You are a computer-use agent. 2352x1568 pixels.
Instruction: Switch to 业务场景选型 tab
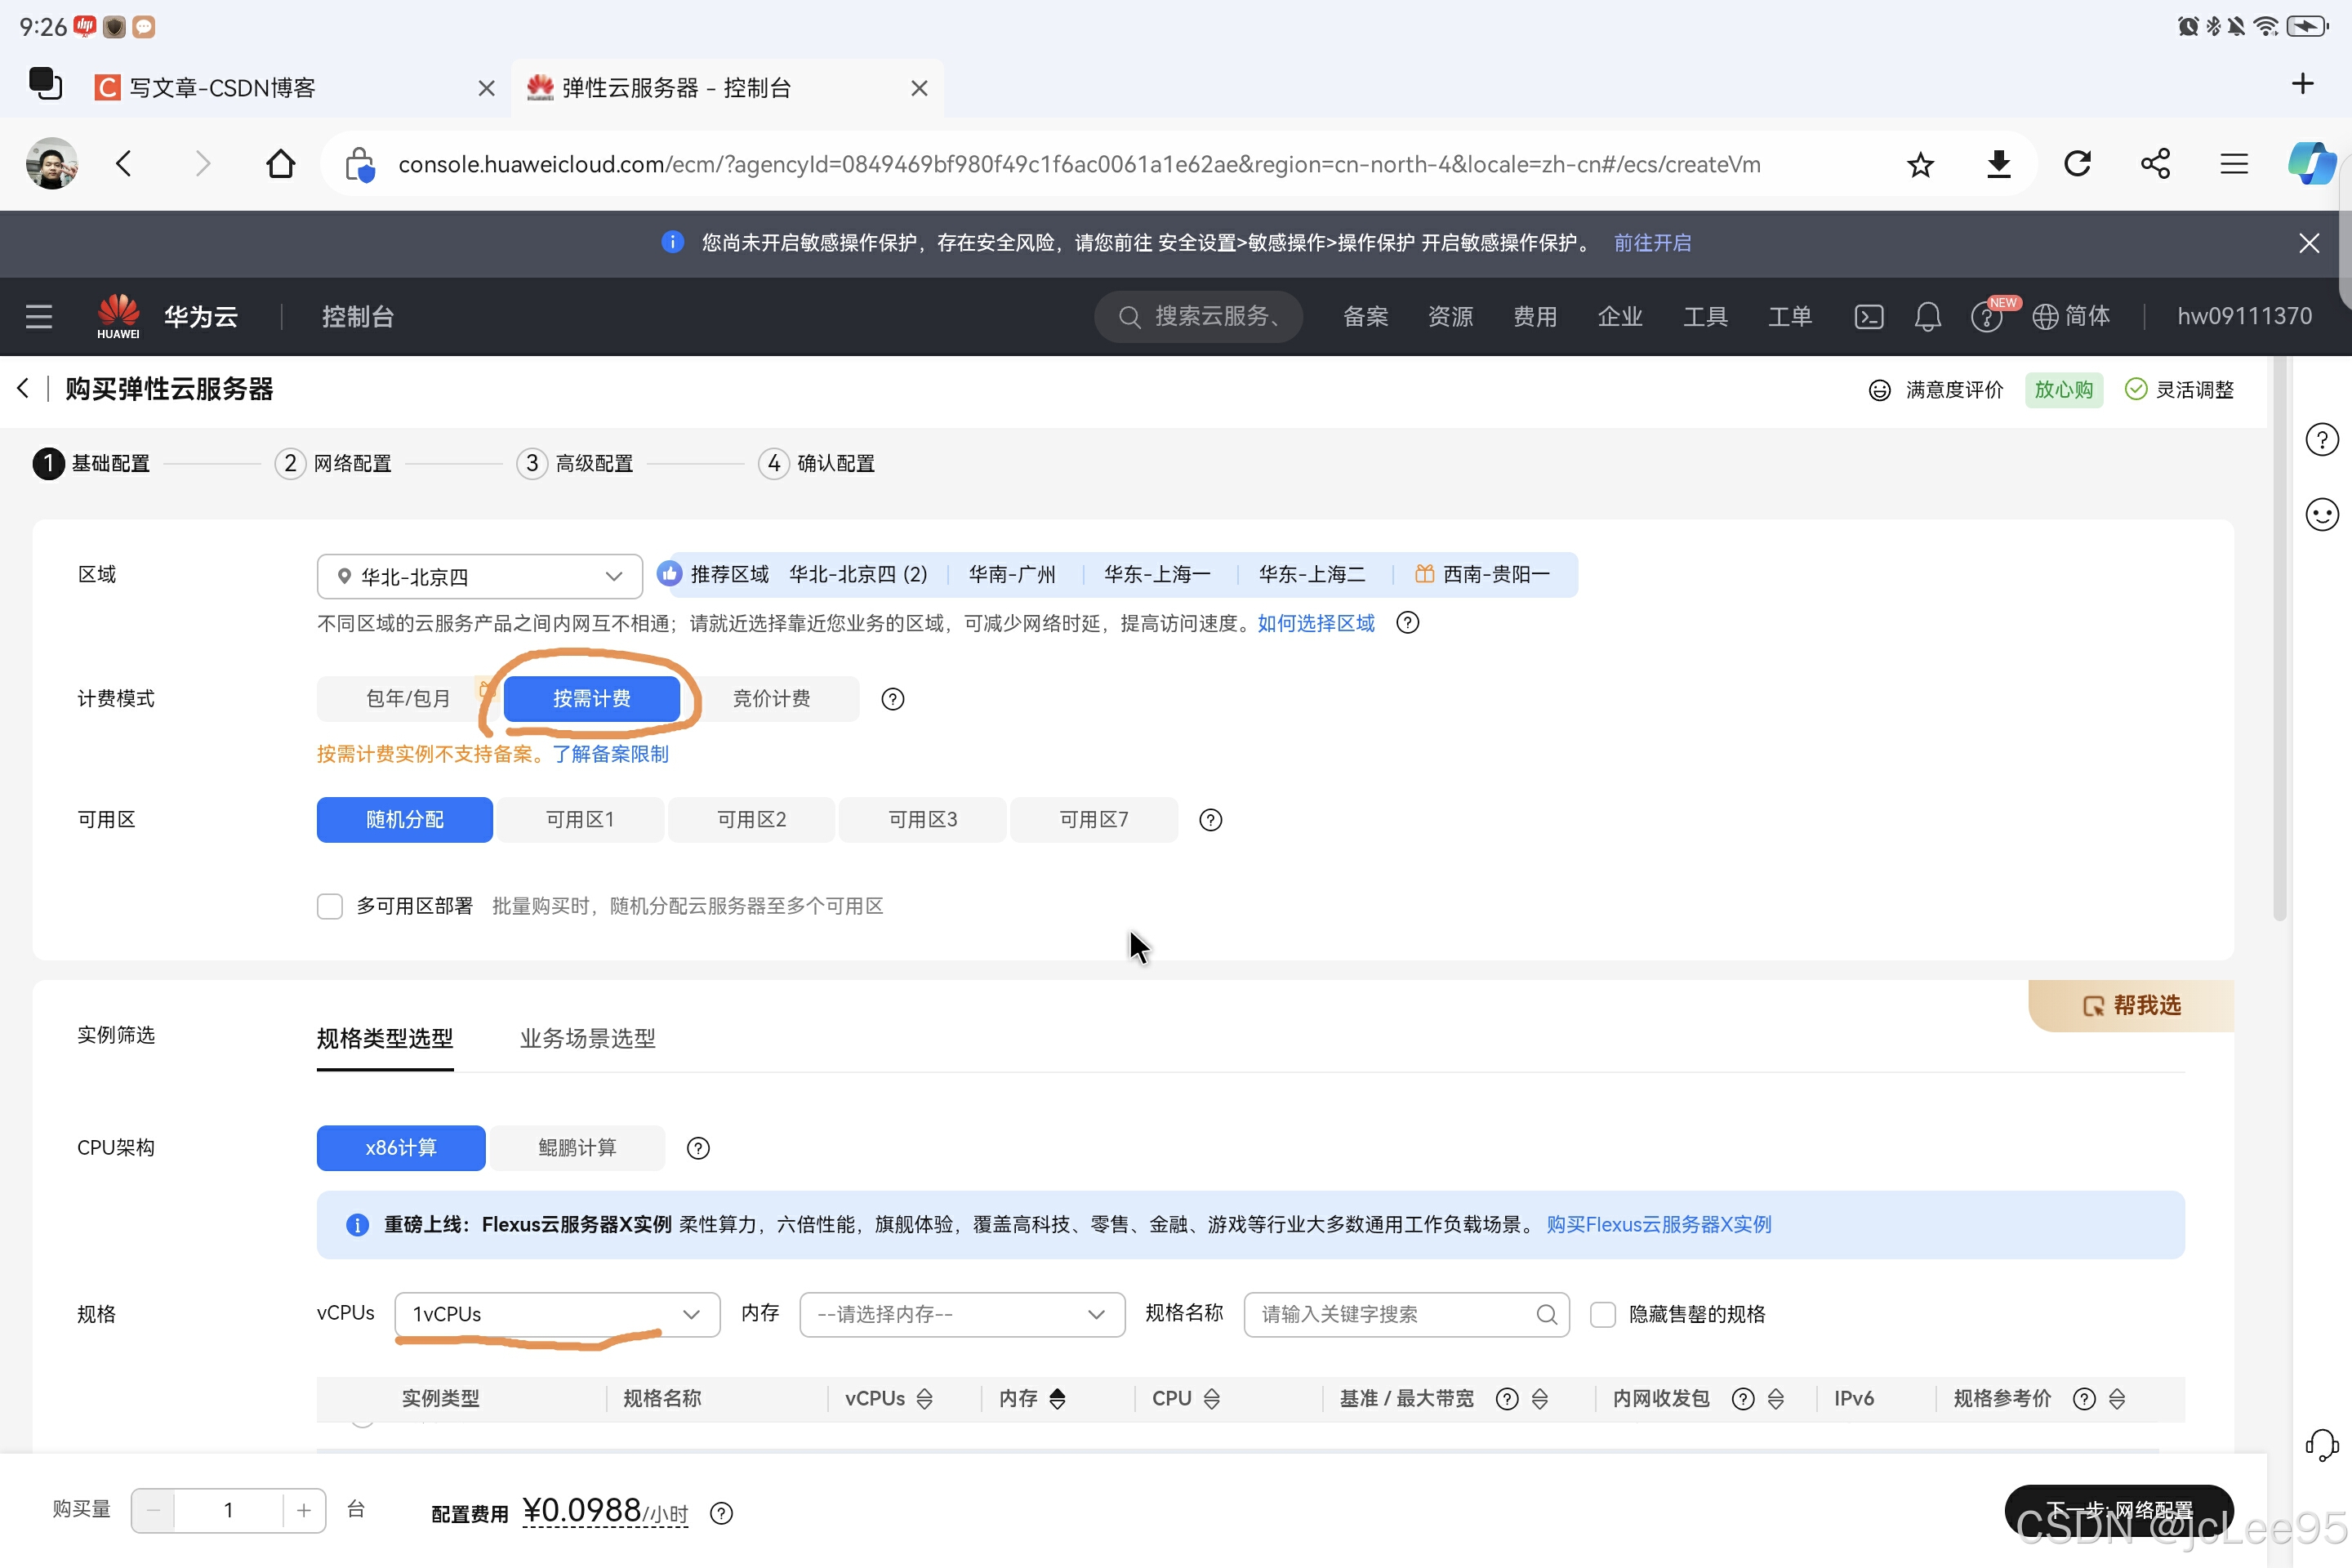point(587,1038)
